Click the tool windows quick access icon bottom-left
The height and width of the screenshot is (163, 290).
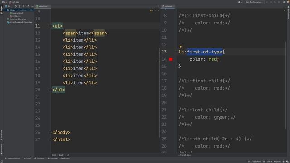point(1,162)
